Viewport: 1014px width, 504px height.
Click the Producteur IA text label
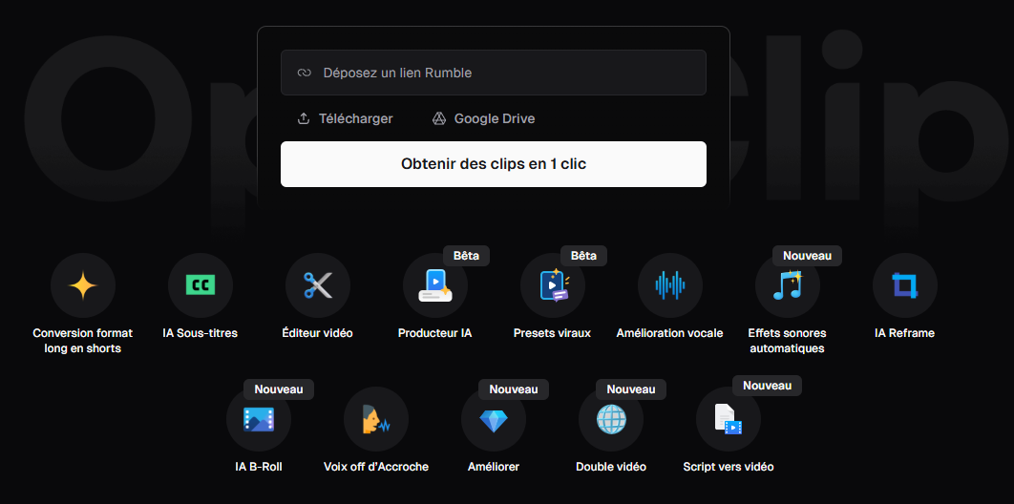pyautogui.click(x=435, y=333)
